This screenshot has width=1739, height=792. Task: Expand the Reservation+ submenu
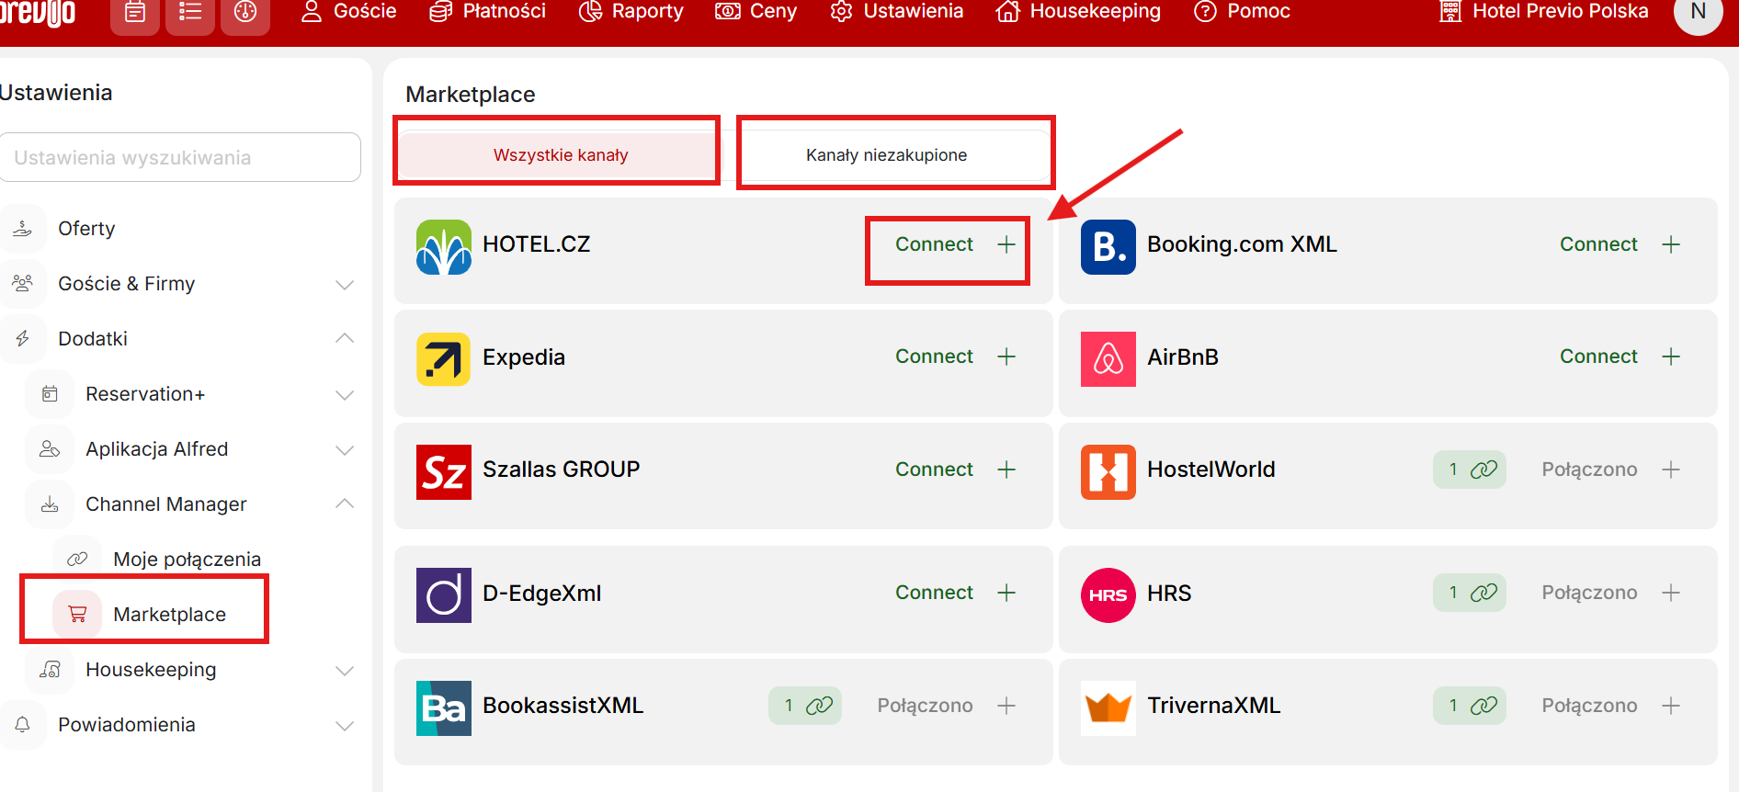click(x=345, y=394)
